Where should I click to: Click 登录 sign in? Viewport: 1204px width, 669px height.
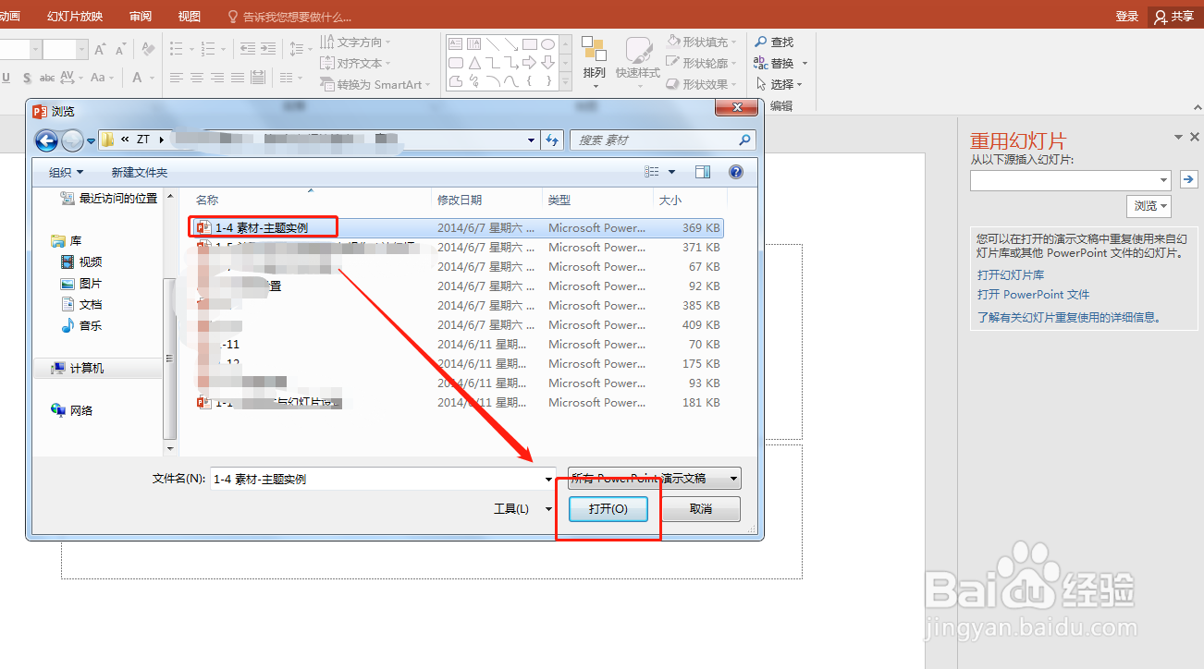[x=1127, y=17]
